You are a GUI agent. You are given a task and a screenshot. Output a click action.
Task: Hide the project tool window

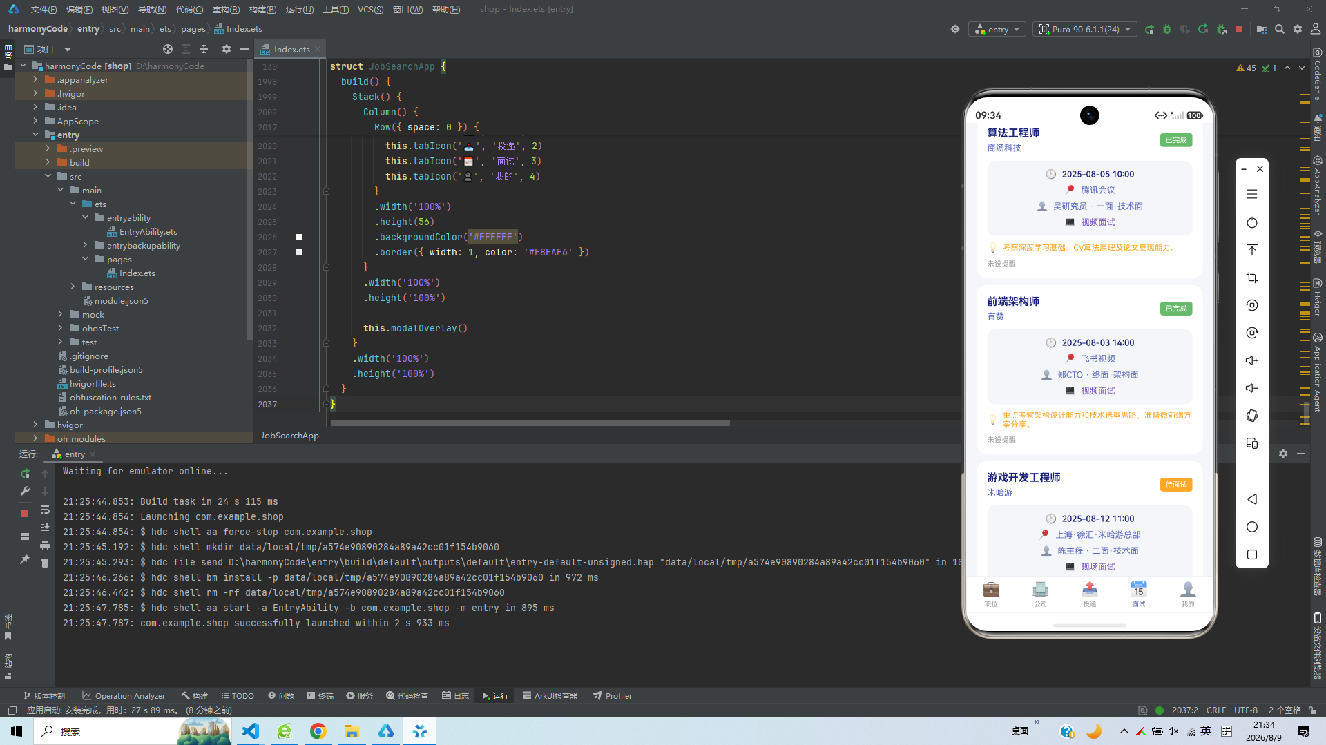tap(244, 49)
